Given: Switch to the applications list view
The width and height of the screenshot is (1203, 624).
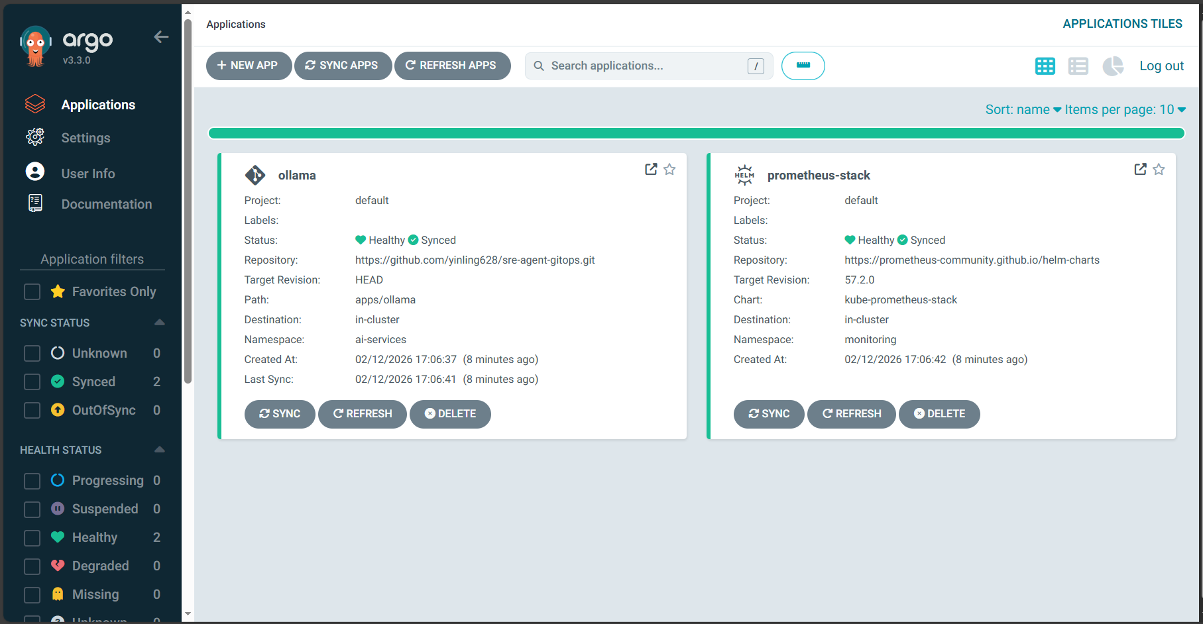Looking at the screenshot, I should click(x=1078, y=66).
